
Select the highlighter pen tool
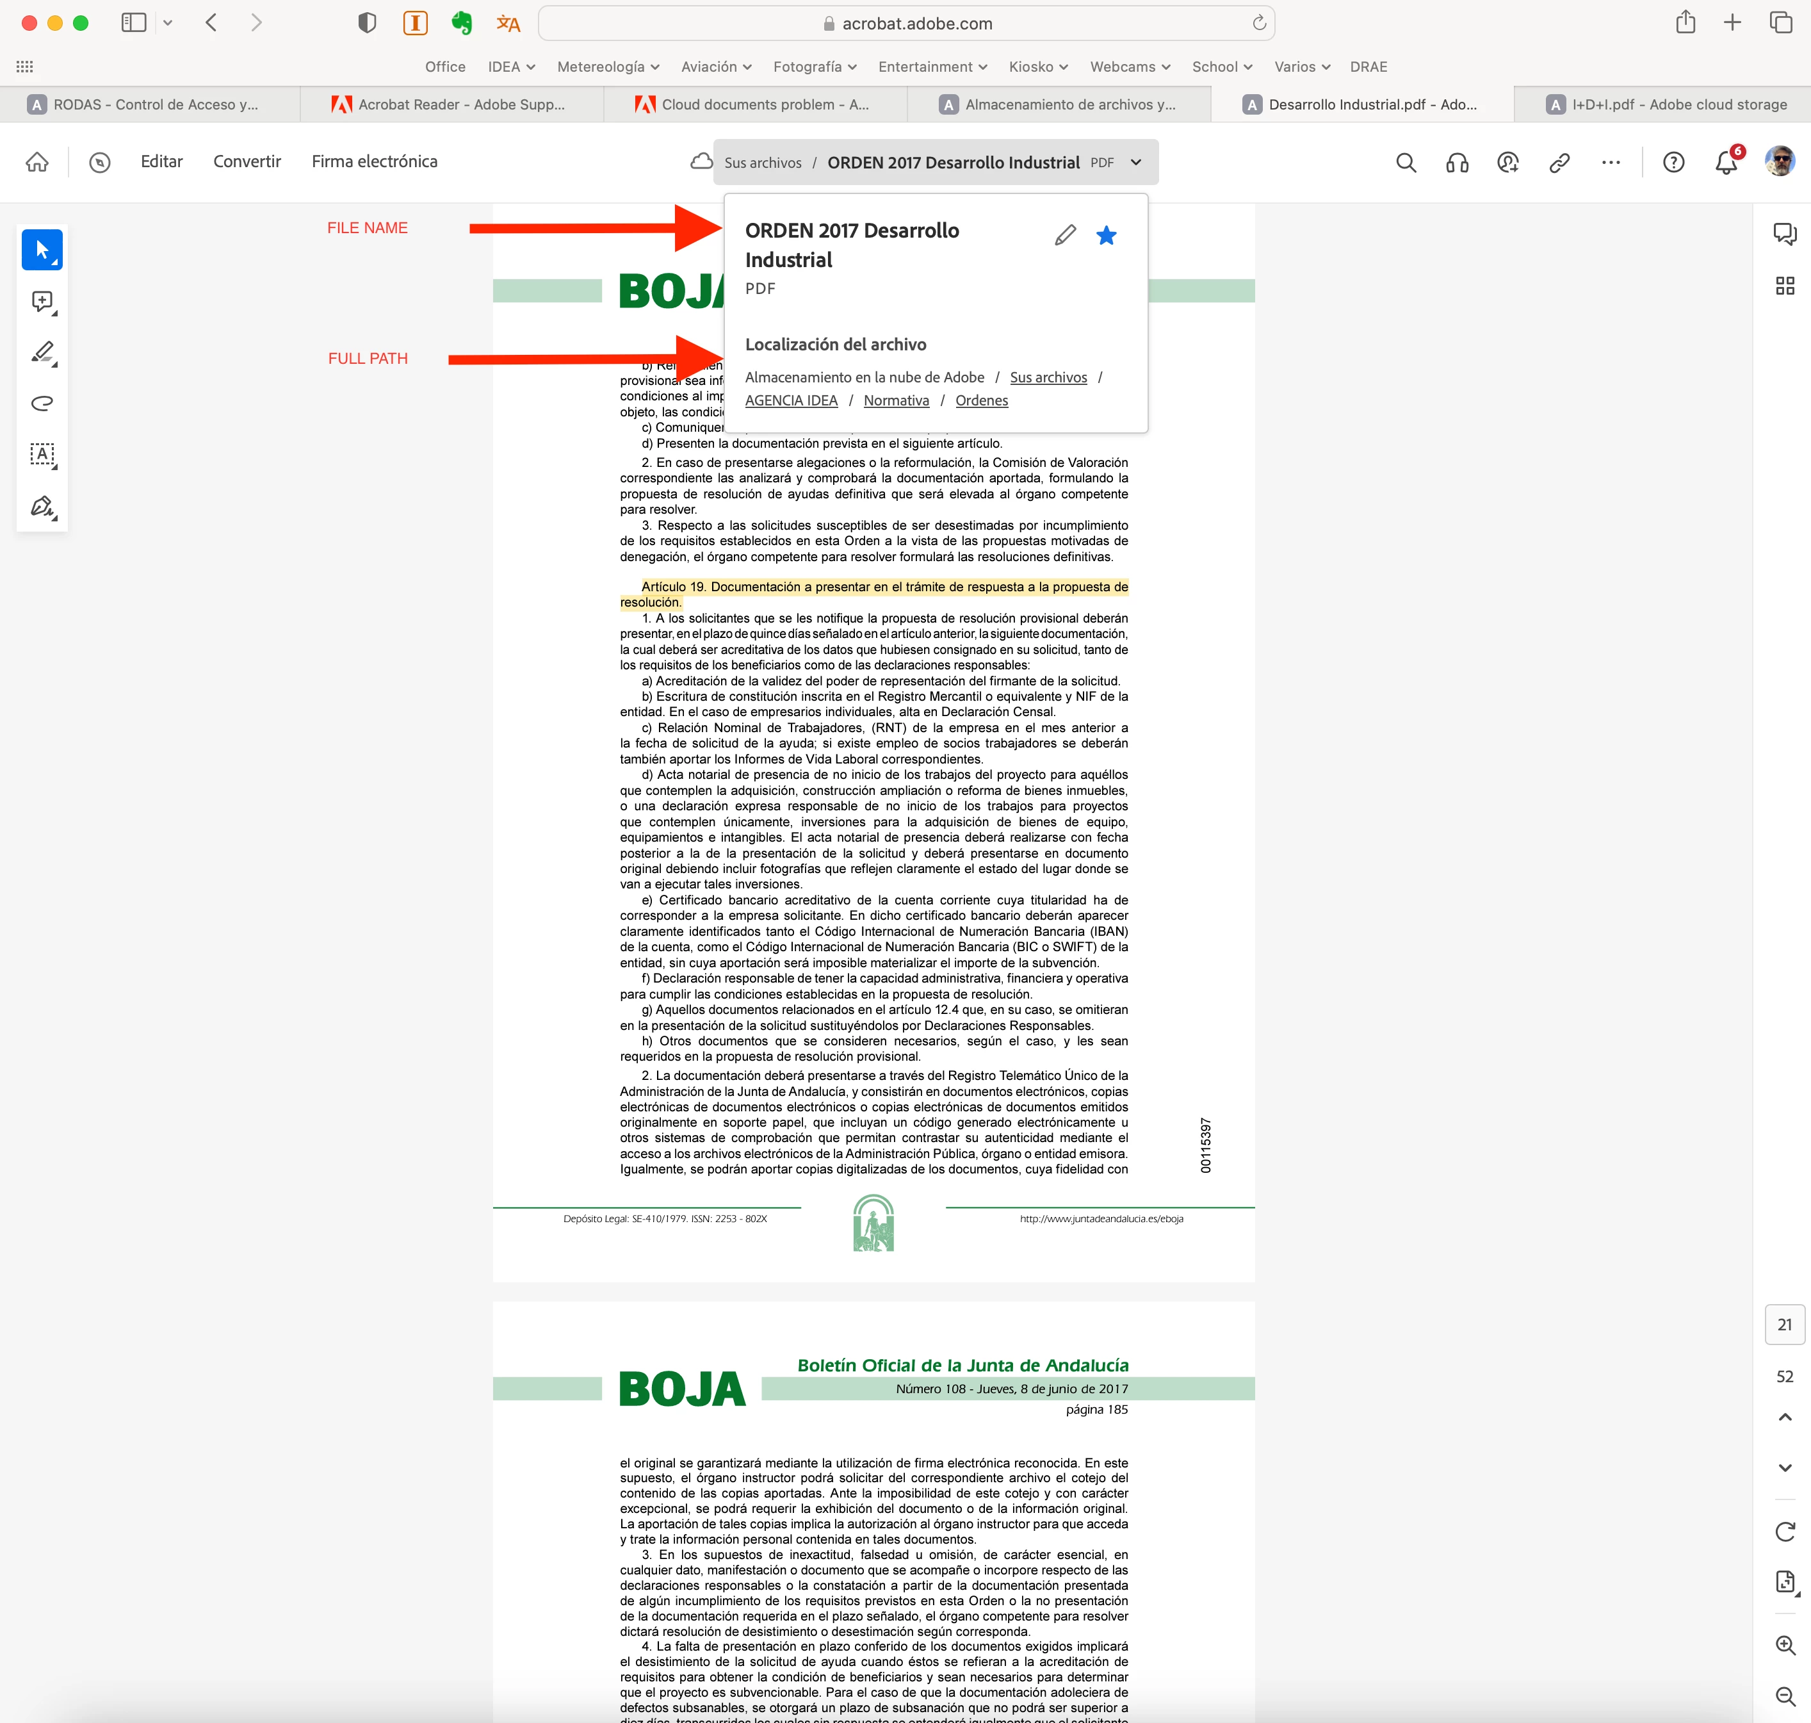[42, 353]
